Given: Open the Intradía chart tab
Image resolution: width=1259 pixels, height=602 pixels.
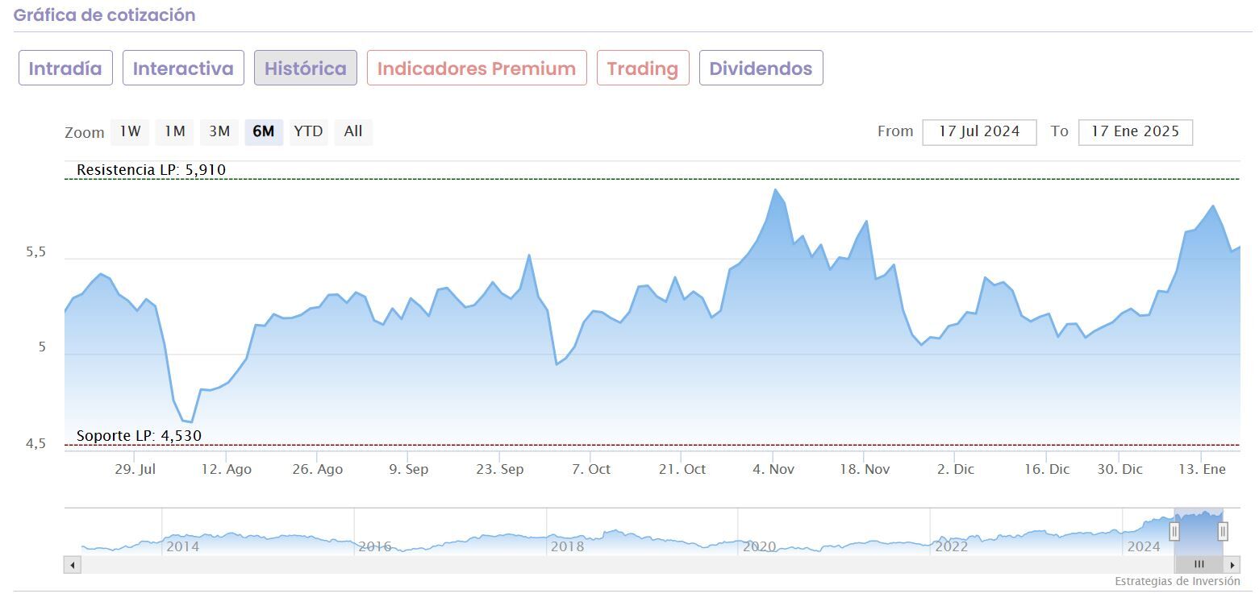Looking at the screenshot, I should [65, 68].
